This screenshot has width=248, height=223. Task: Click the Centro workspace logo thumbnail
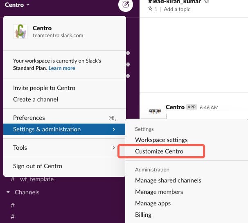point(20,32)
